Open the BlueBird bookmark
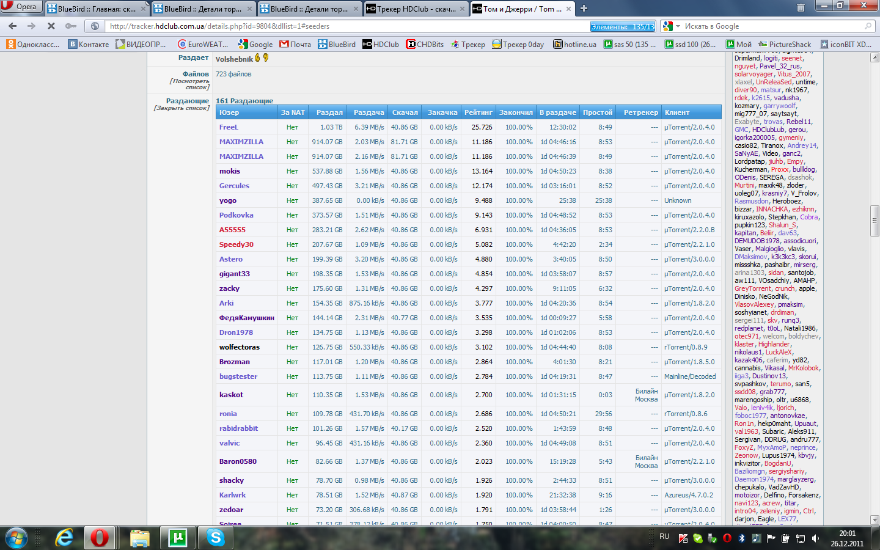 pyautogui.click(x=337, y=44)
